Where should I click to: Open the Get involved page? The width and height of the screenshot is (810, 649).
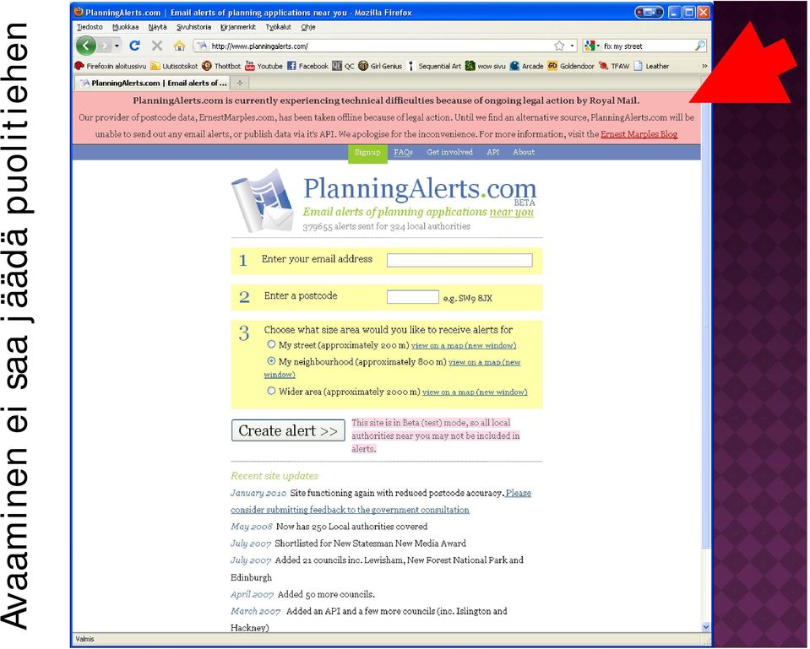(x=449, y=152)
